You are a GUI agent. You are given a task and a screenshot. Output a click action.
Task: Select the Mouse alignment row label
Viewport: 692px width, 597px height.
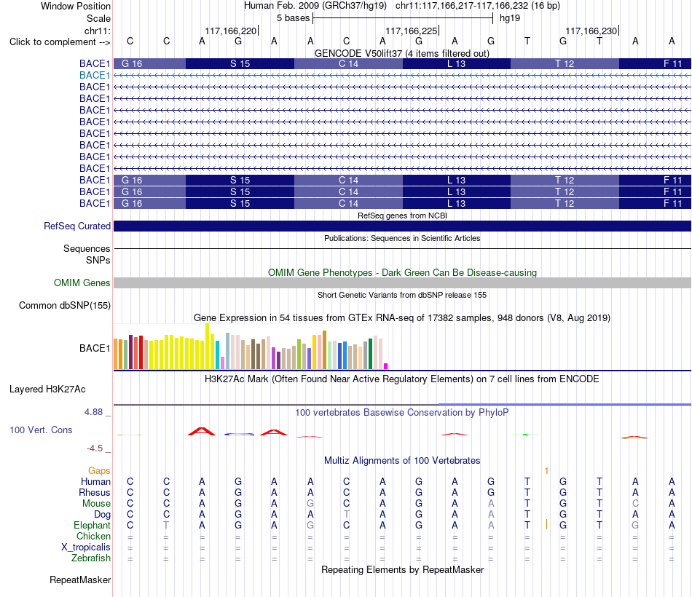coord(96,504)
